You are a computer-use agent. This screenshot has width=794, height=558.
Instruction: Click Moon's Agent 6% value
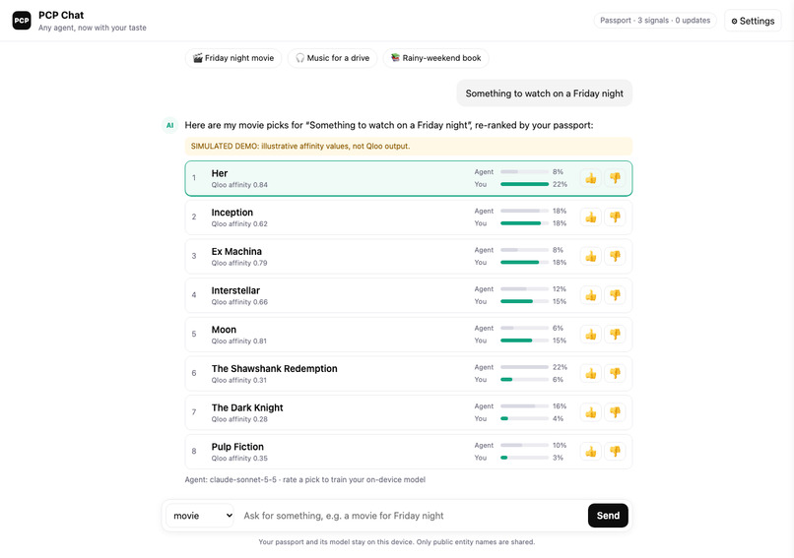pyautogui.click(x=558, y=328)
